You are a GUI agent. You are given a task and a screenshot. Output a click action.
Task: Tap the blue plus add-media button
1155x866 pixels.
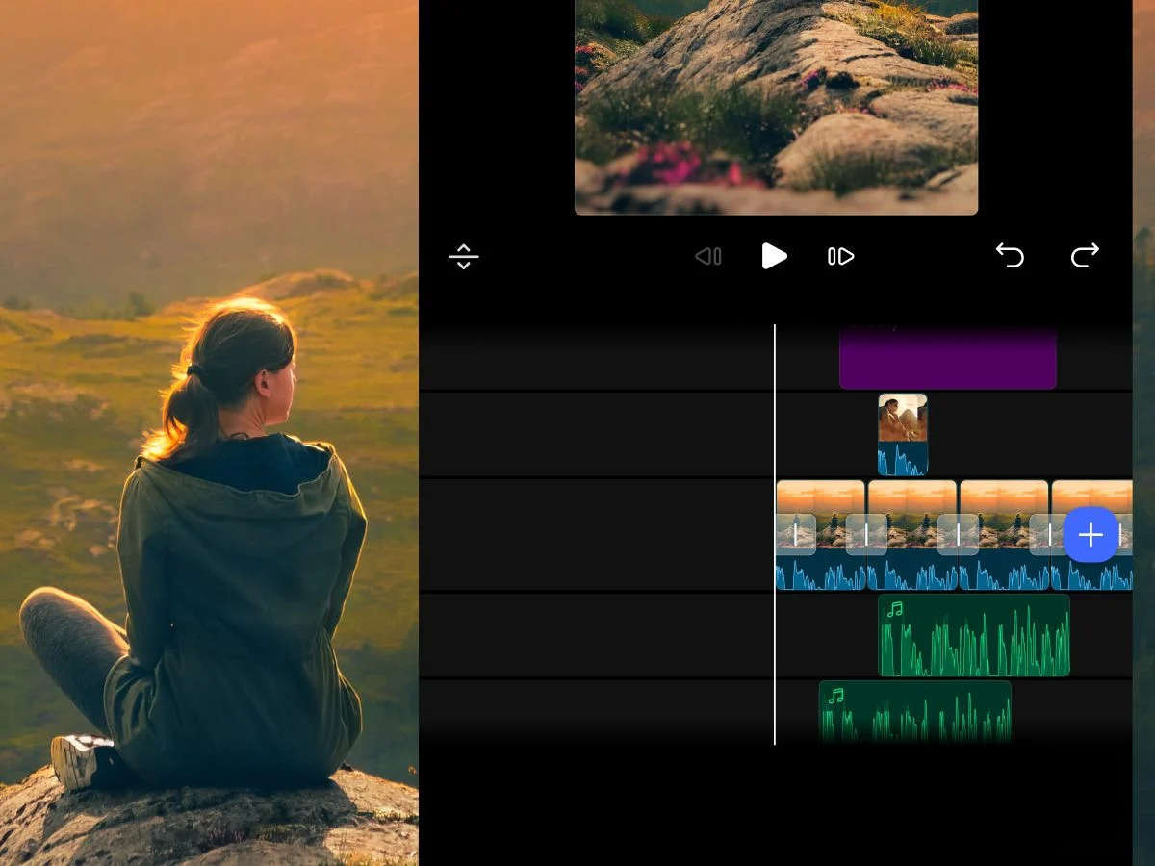[1091, 535]
